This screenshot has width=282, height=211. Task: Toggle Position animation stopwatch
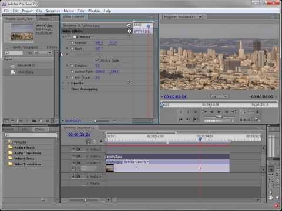click(72, 43)
